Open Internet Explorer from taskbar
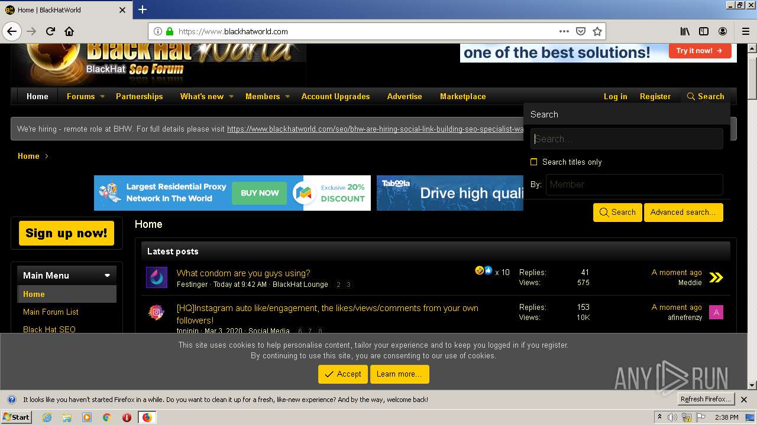The width and height of the screenshot is (757, 425). coord(47,417)
